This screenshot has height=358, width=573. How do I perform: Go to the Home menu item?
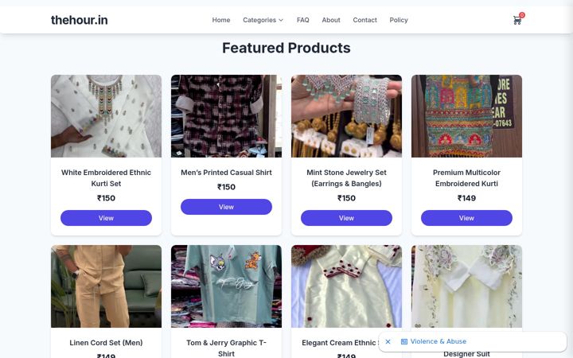coord(221,20)
